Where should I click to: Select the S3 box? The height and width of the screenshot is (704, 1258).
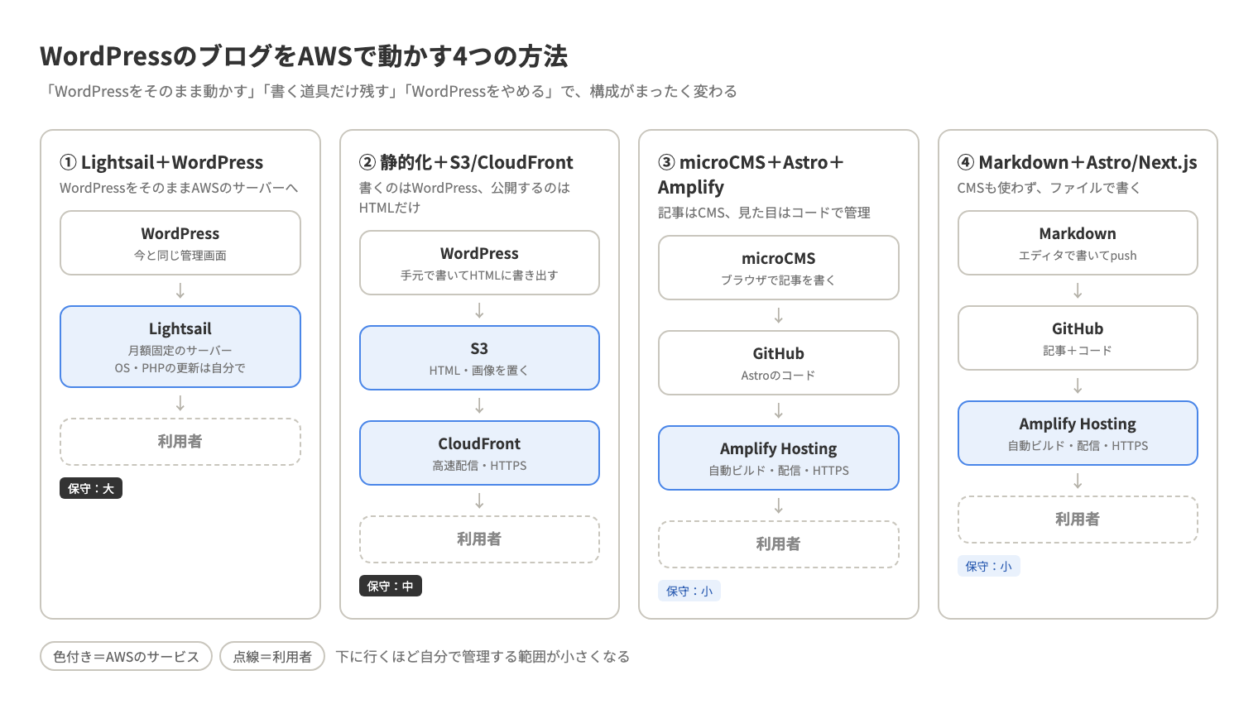pyautogui.click(x=479, y=357)
